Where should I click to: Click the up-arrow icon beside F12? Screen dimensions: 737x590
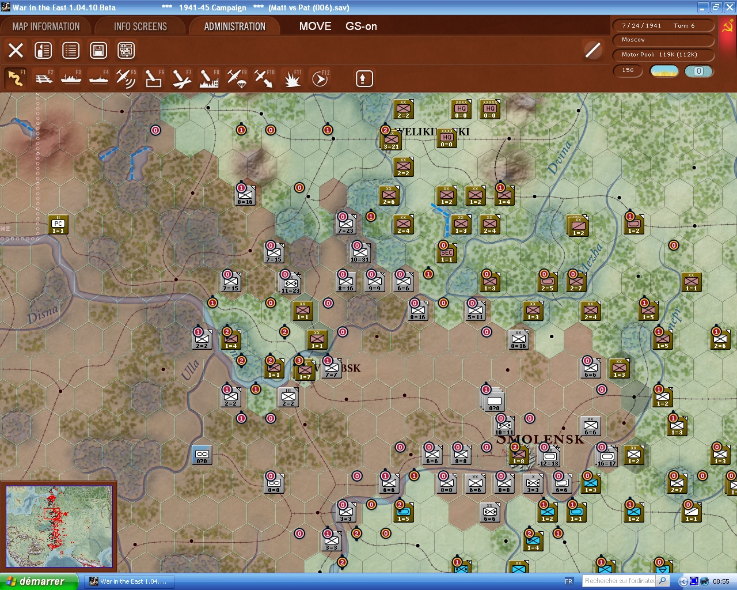tap(364, 78)
